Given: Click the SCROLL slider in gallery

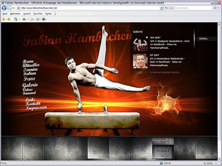Looking at the screenshot, I should [x=203, y=38].
